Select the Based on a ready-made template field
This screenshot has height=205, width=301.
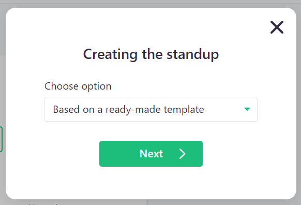[151, 109]
